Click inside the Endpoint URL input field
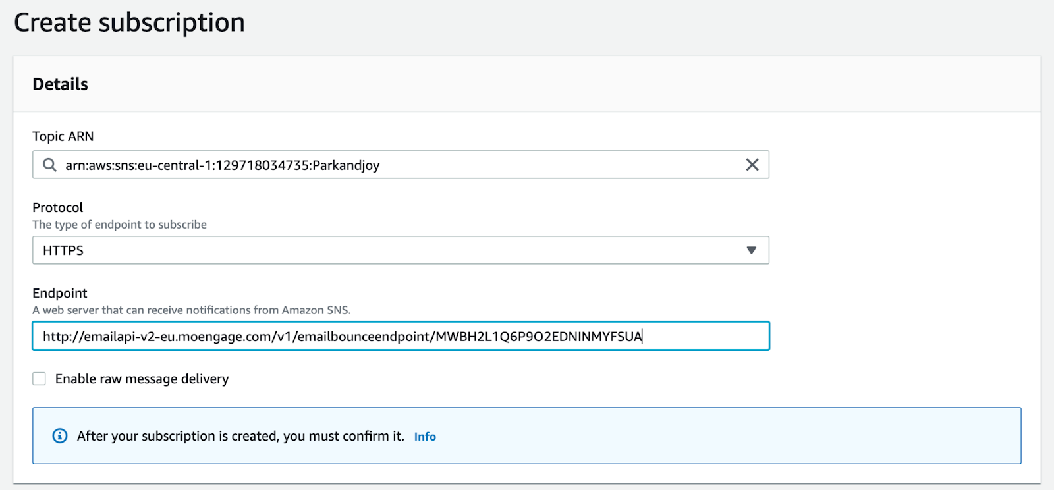The height and width of the screenshot is (490, 1054). pos(705,337)
